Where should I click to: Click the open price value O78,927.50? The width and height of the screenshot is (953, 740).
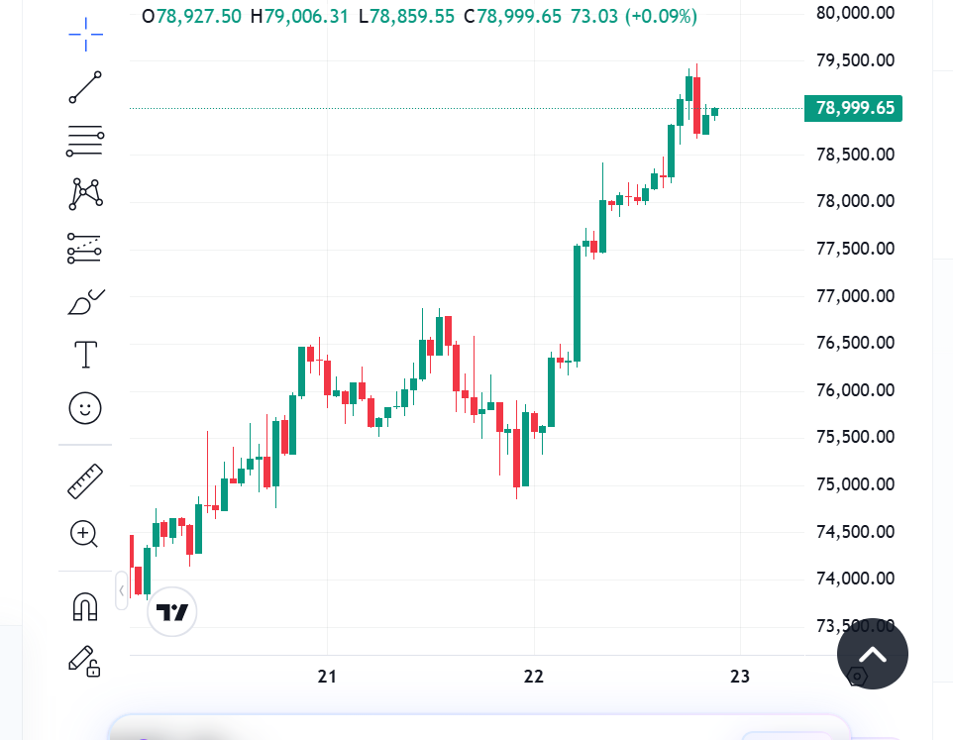coord(193,17)
